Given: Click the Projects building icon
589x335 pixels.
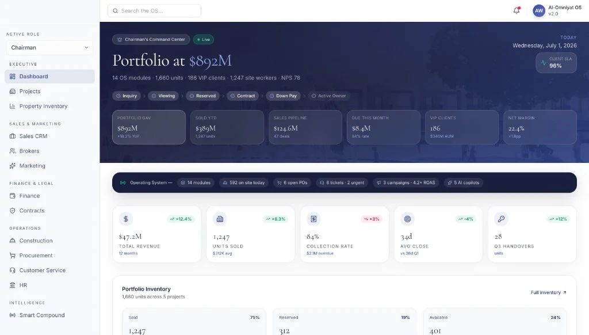Looking at the screenshot, I should pyautogui.click(x=13, y=92).
